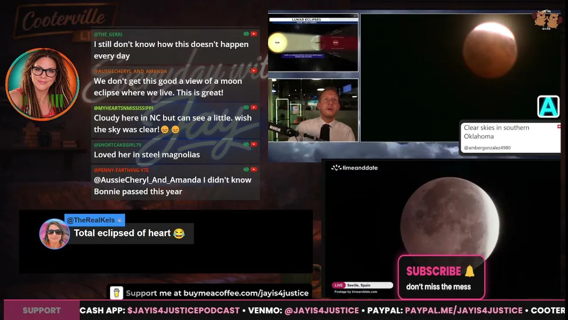Click the timeanddate Seville moon footage
The height and width of the screenshot is (320, 568).
click(x=443, y=229)
